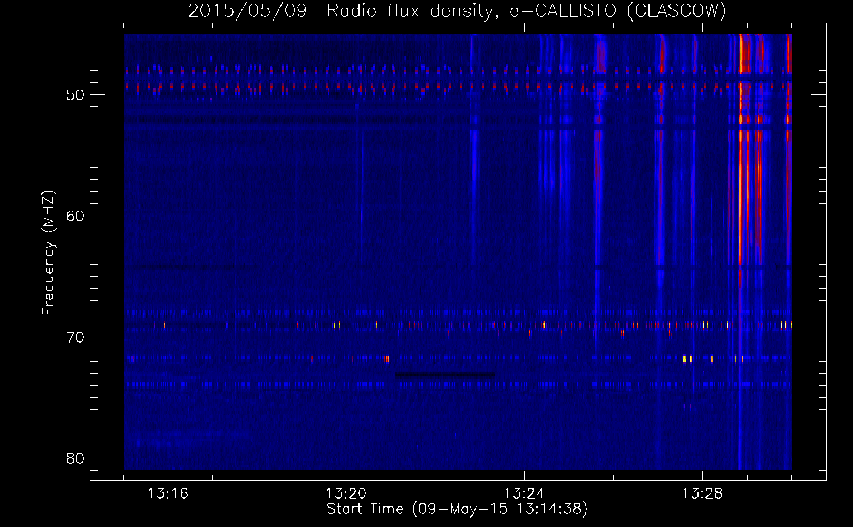This screenshot has width=853, height=527.
Task: Select the Frequency (MHZ) axis label
Action: pos(49,253)
